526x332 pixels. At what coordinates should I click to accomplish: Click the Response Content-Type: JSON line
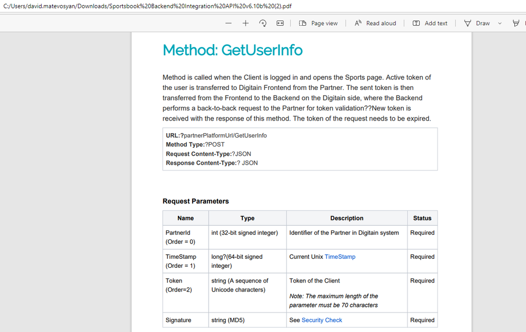212,163
